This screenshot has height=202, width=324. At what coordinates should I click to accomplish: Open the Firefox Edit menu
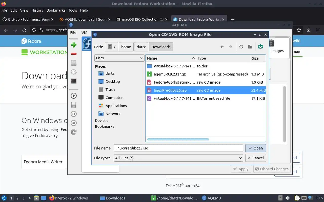[14, 10]
